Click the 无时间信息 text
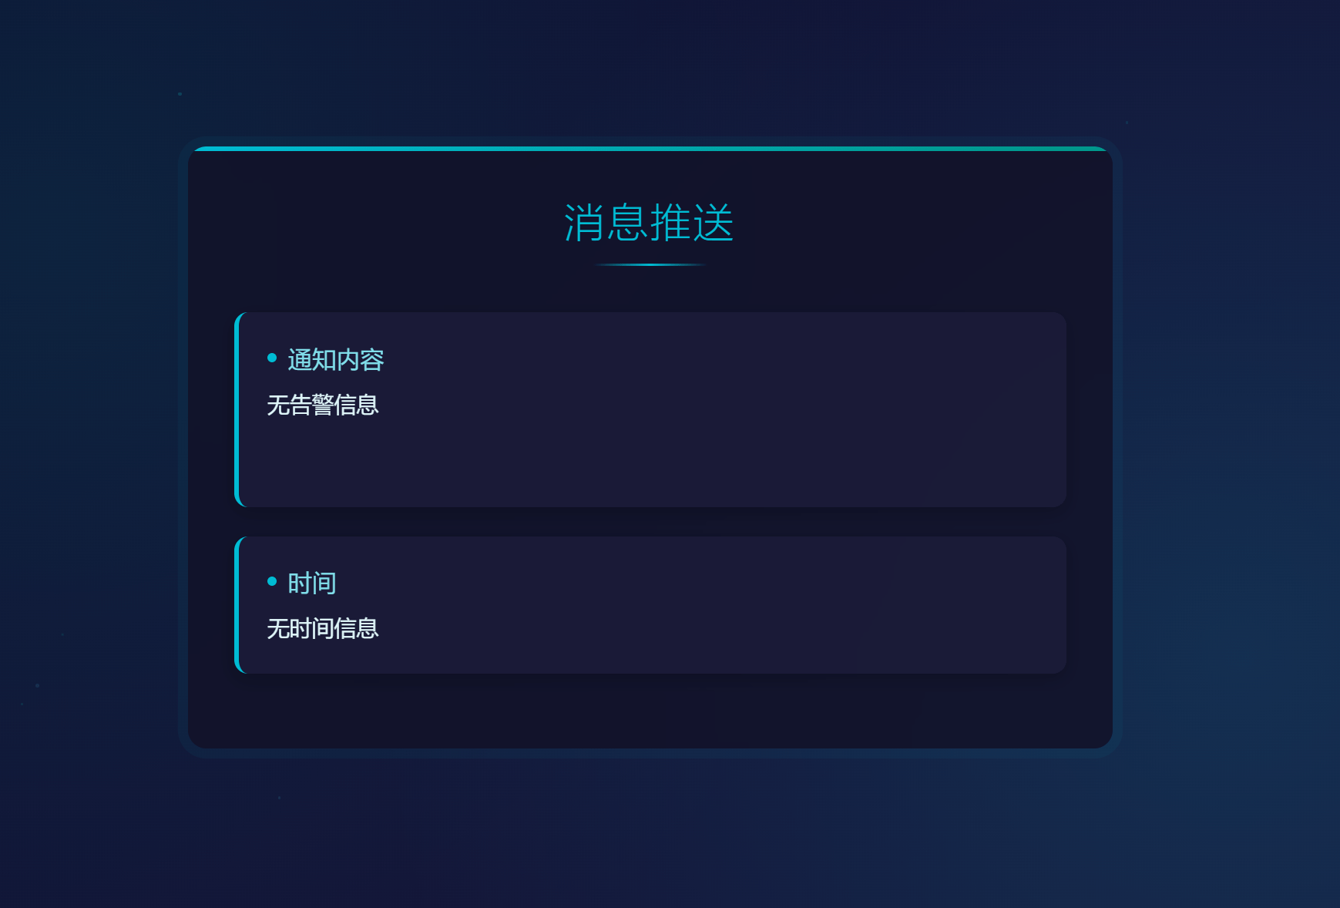This screenshot has width=1340, height=908. tap(323, 628)
